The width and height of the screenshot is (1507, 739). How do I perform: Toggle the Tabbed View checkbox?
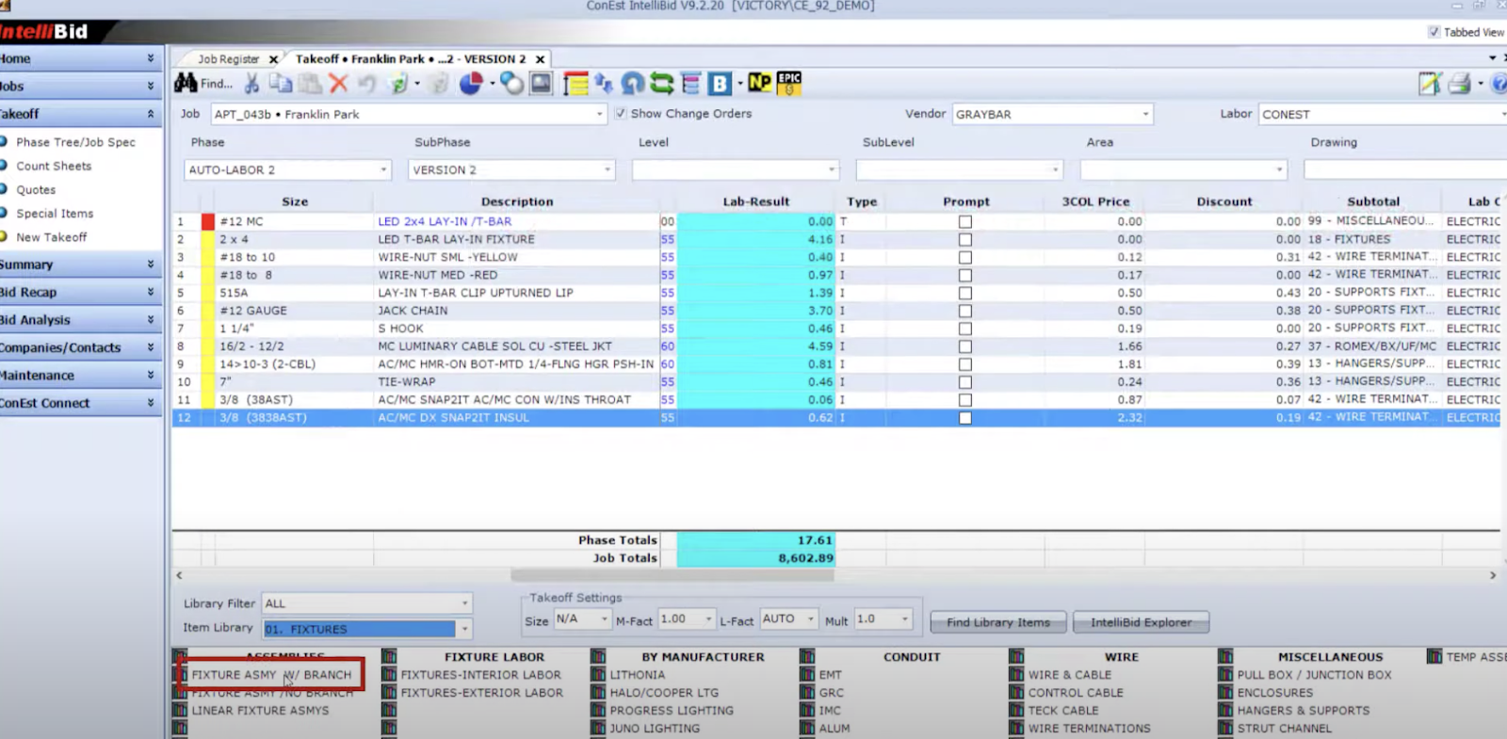[1434, 32]
